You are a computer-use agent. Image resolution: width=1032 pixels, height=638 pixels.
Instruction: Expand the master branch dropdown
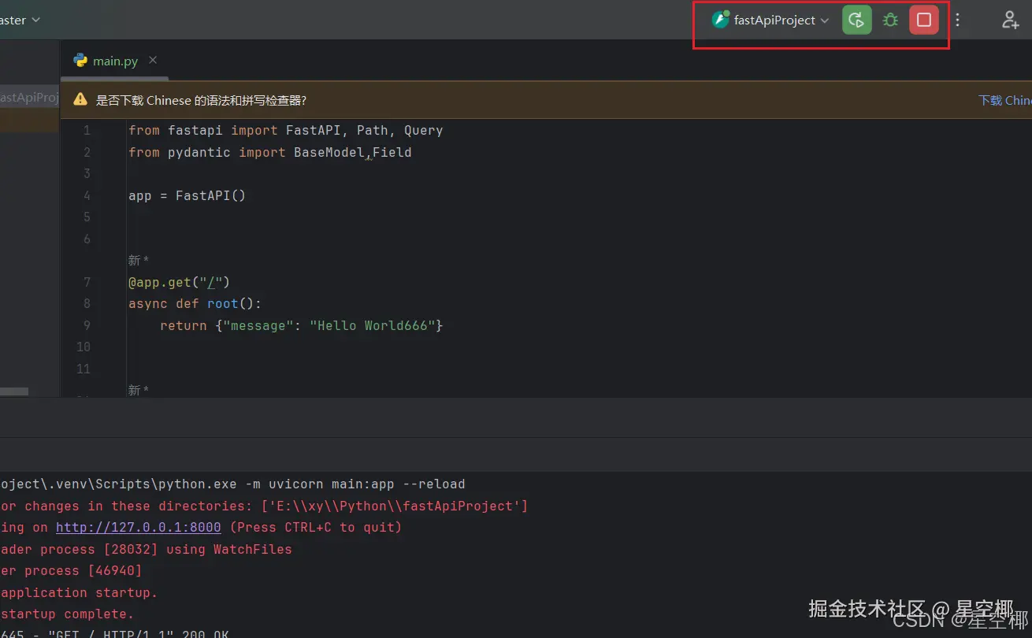click(x=20, y=20)
